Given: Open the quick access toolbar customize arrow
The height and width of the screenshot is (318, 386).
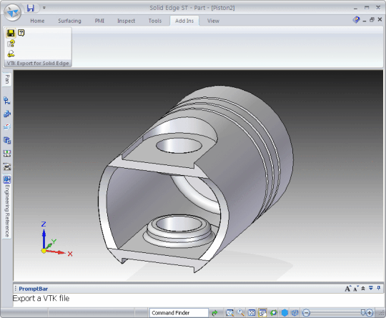Looking at the screenshot, I should 44,8.
